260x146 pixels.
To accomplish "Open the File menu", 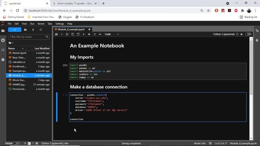I will coord(9,24).
